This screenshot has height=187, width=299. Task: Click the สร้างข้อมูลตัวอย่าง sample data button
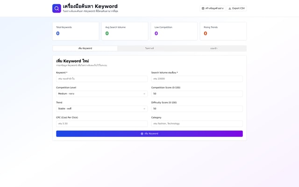coord(213,8)
